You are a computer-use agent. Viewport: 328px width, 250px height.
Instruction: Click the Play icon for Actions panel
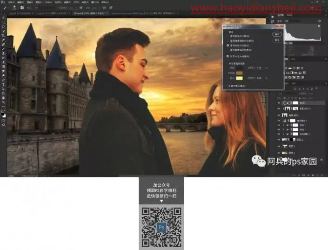click(x=273, y=17)
